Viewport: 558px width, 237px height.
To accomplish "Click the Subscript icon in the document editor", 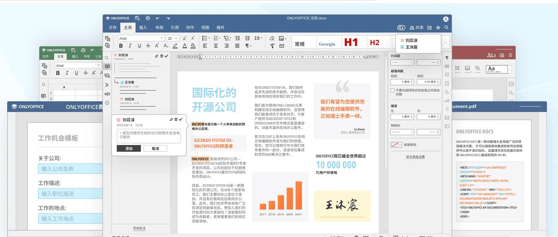I will [x=166, y=46].
